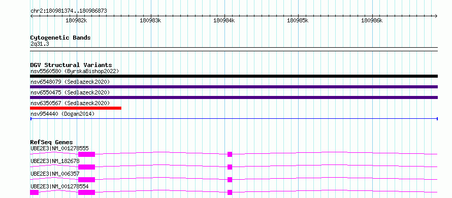The width and height of the screenshot is (452, 198).
Task: Open the nsv954440 (Dogan2014) variant label
Action: point(62,114)
